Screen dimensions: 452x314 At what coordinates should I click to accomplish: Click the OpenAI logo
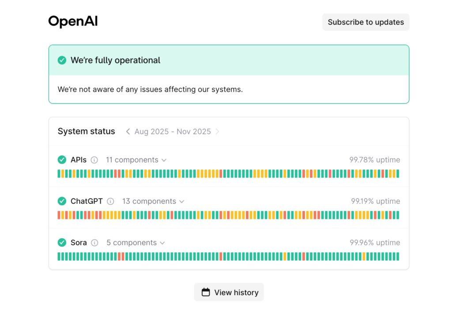[x=72, y=21]
